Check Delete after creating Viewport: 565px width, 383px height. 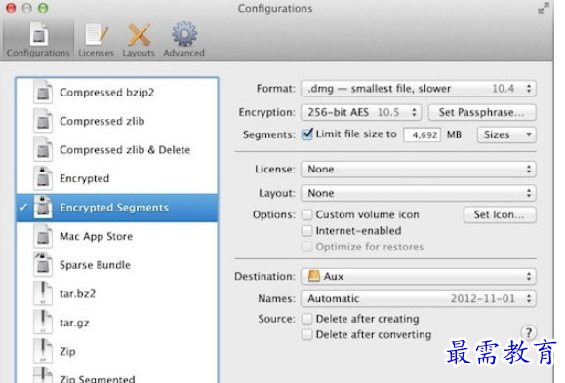(306, 319)
